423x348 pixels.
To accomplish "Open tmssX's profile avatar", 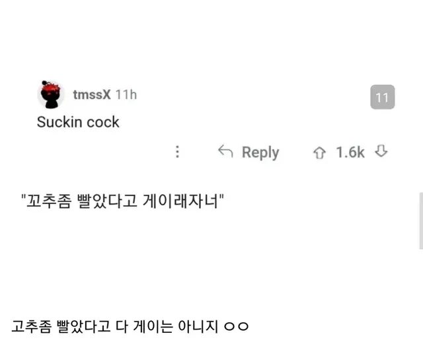I will coord(52,96).
